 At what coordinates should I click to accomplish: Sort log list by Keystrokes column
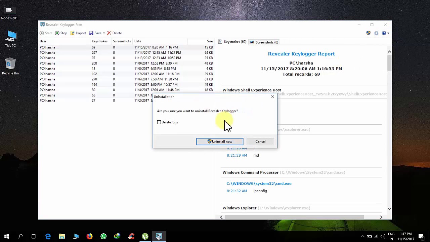pyautogui.click(x=99, y=41)
